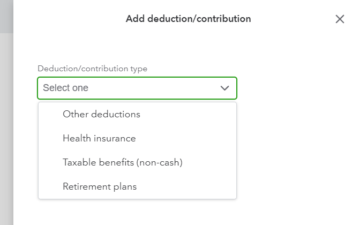Image resolution: width=360 pixels, height=225 pixels.
Task: Click the Deduction/contribution type label
Action: click(92, 69)
